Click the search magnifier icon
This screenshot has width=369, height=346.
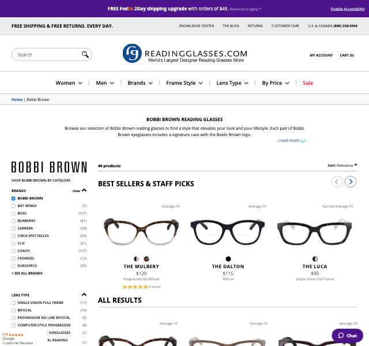coord(85,55)
